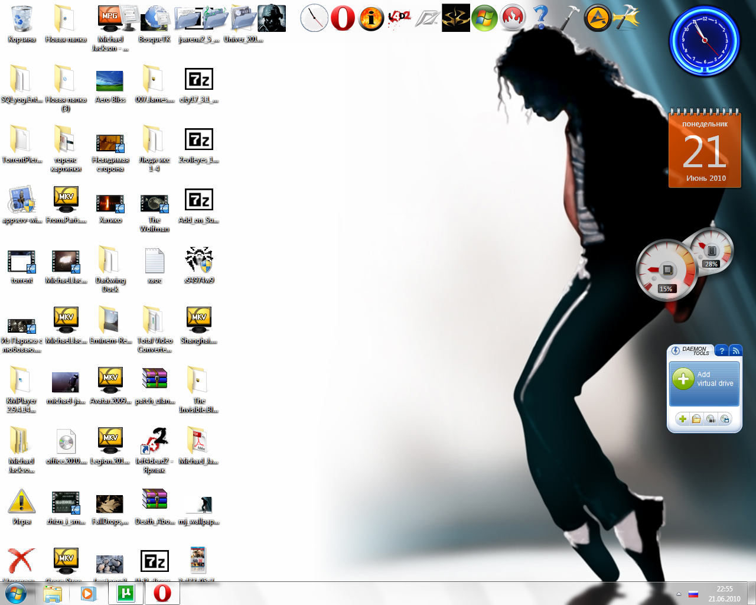This screenshot has width=756, height=605.
Task: Launch the clock icon in the top dock
Action: click(314, 18)
